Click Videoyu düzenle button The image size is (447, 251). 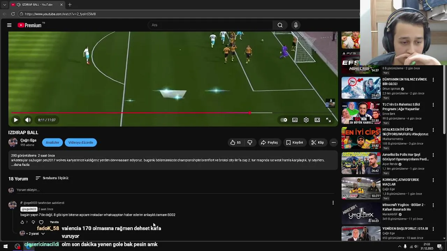click(x=81, y=143)
